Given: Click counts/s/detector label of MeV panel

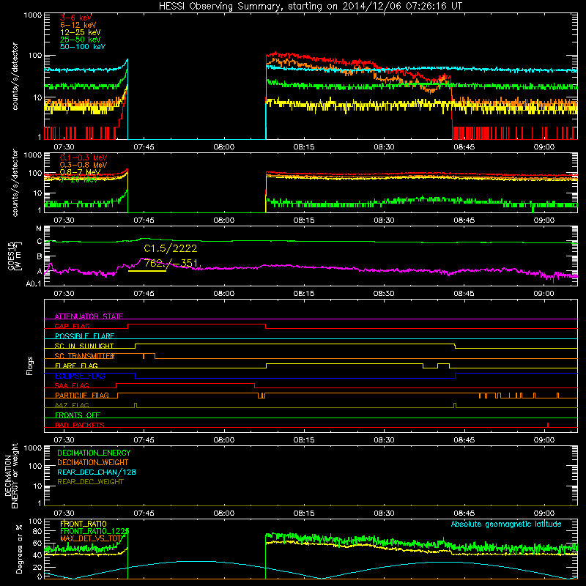Looking at the screenshot, I should 15,182.
